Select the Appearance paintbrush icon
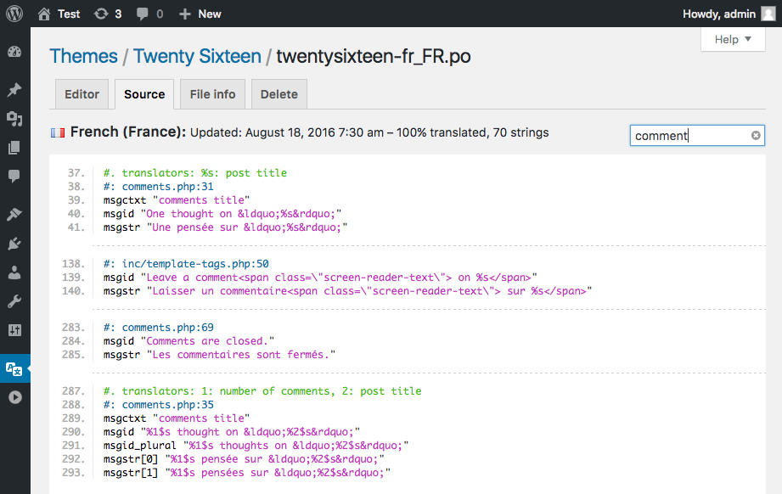The image size is (782, 494). (x=14, y=214)
